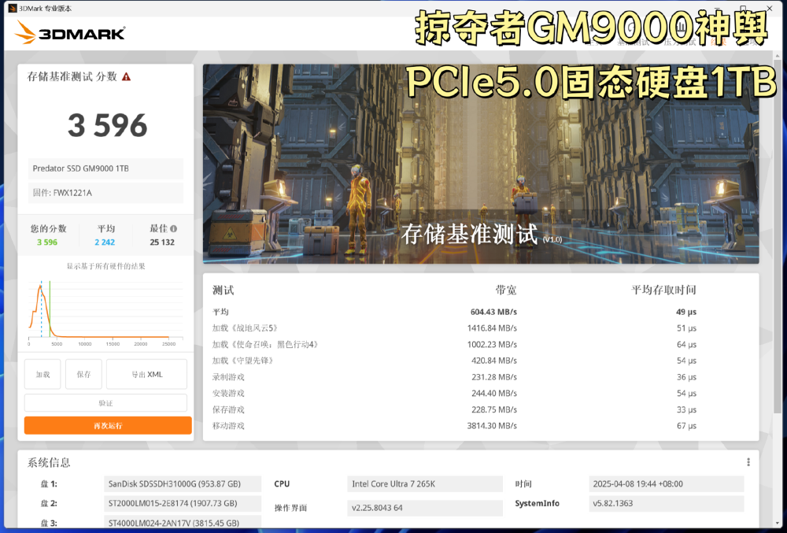The image size is (787, 533).
Task: Click the 保存游戏 row label
Action: (x=228, y=409)
